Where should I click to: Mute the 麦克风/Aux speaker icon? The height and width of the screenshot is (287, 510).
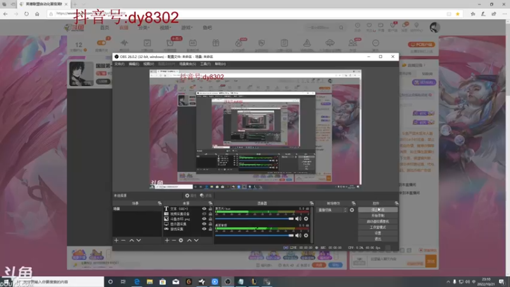[298, 219]
